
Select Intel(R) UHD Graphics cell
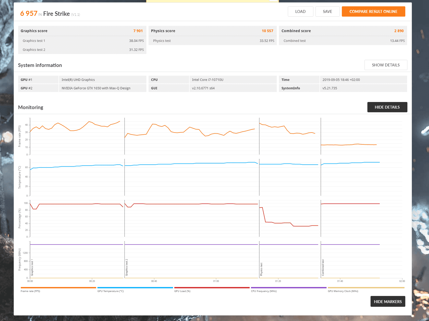tap(102, 80)
